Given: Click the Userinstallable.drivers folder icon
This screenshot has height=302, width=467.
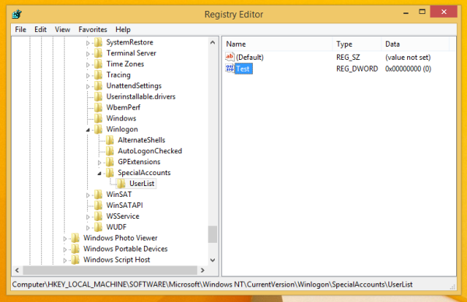Looking at the screenshot, I should point(98,97).
